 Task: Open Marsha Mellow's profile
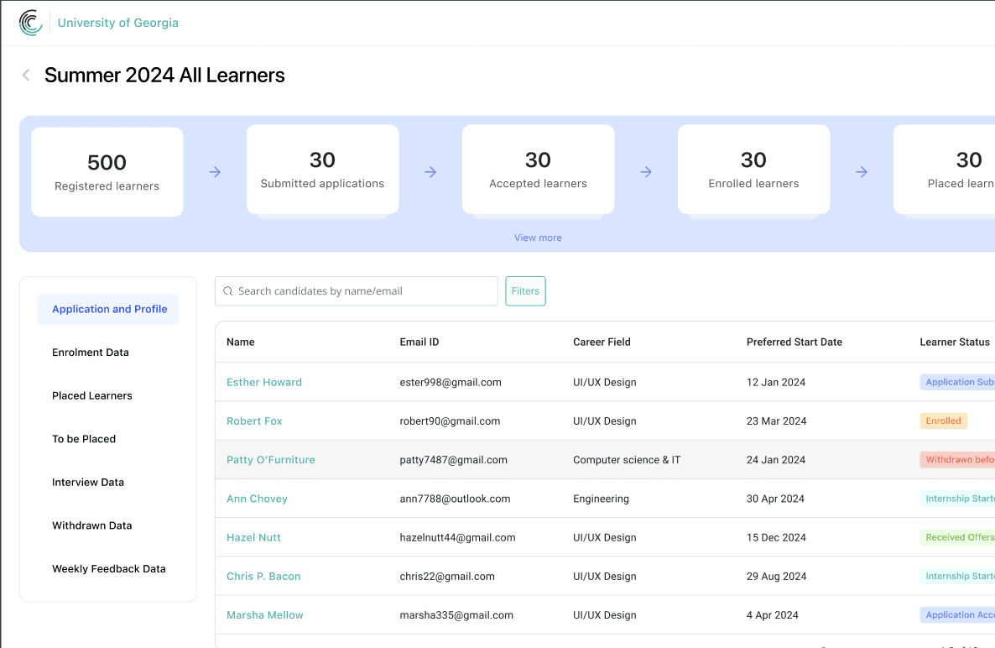click(264, 615)
